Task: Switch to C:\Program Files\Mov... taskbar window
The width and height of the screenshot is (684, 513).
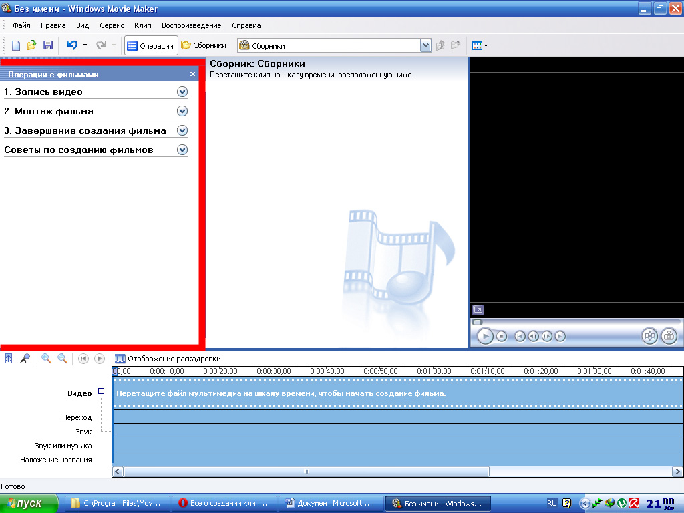Action: pos(118,504)
